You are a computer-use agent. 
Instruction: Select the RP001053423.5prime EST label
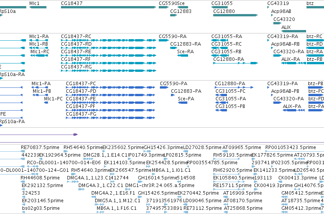click(x=290, y=147)
